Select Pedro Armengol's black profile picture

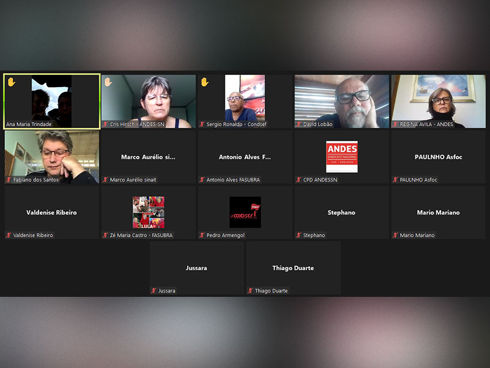[245, 212]
